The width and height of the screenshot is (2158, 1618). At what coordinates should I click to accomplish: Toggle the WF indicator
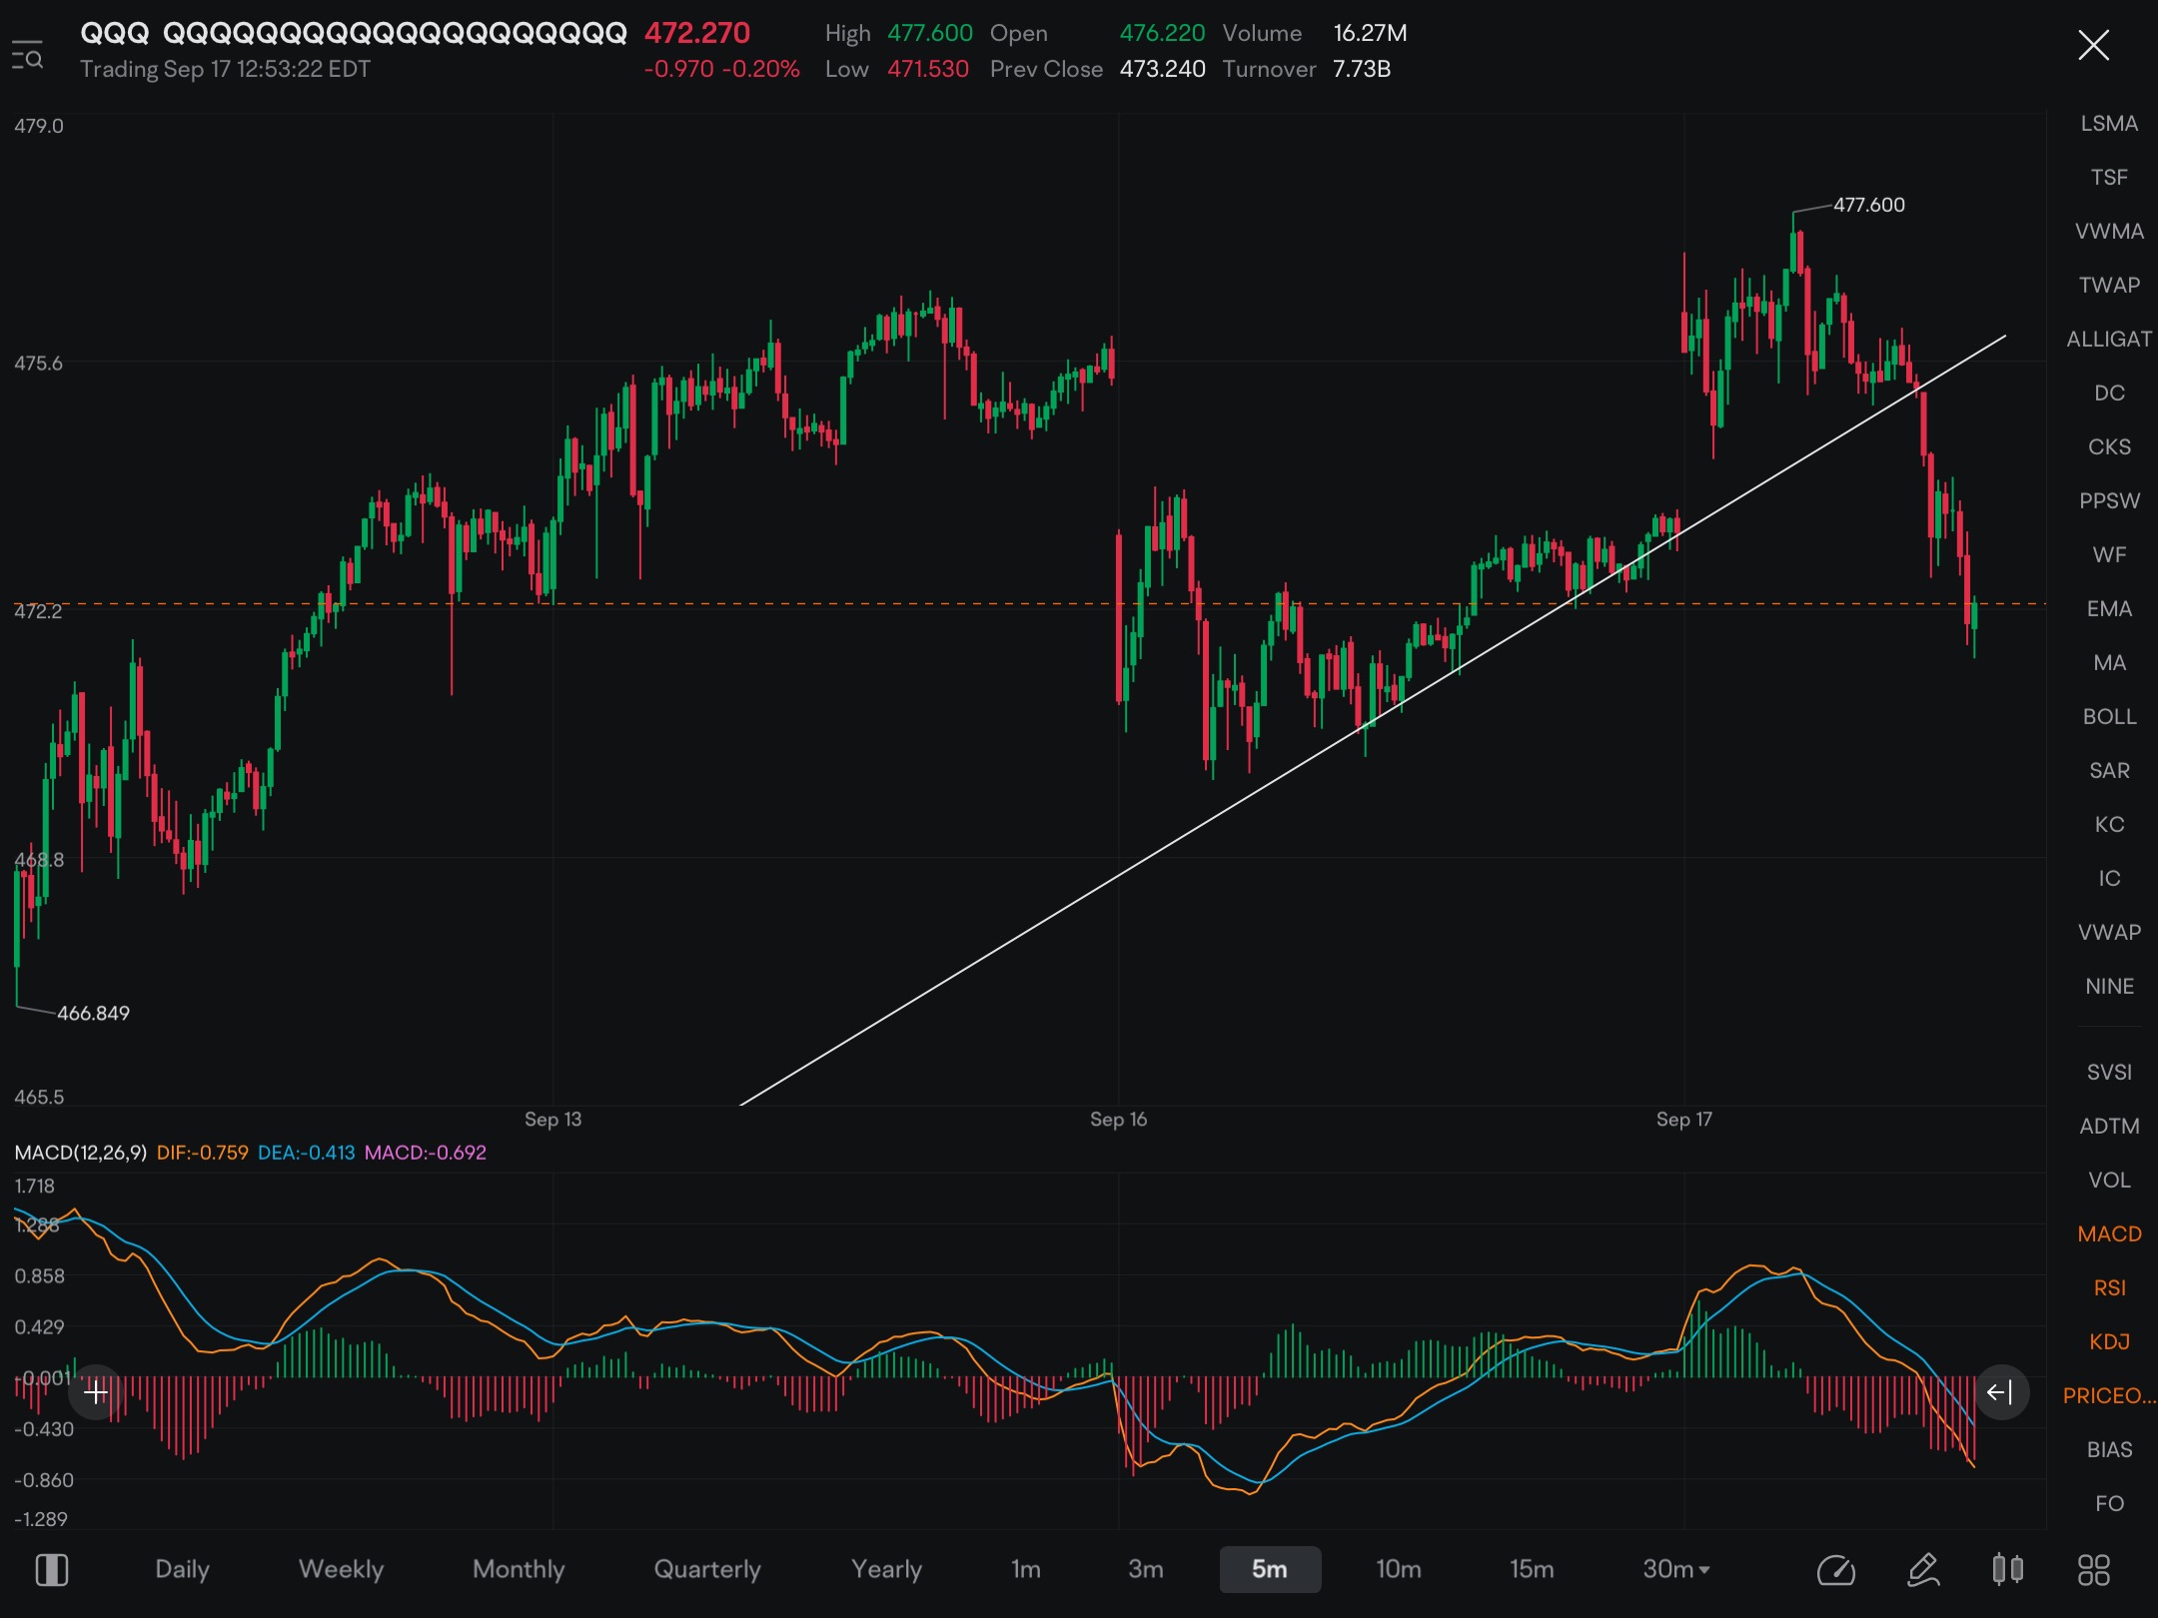click(x=2109, y=554)
